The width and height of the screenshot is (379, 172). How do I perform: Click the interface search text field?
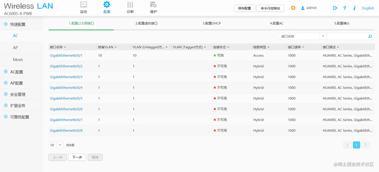click(x=347, y=36)
